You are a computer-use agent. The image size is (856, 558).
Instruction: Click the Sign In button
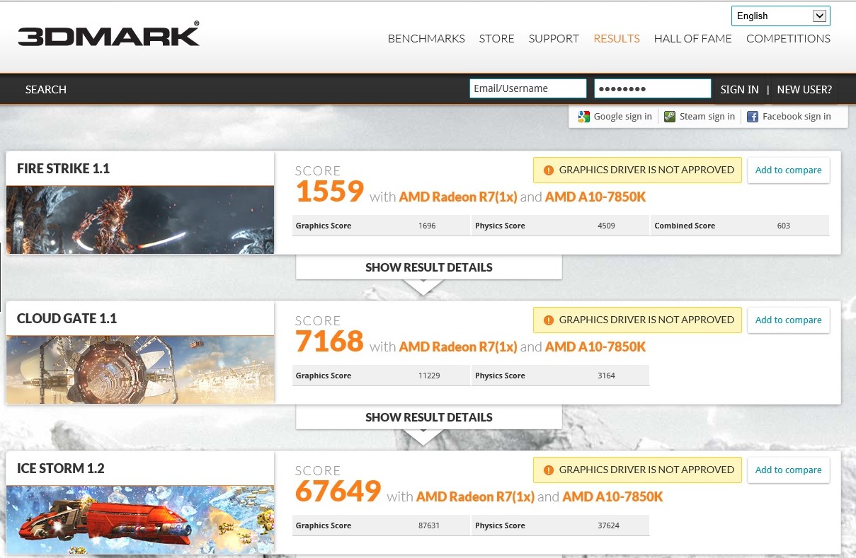(x=739, y=89)
